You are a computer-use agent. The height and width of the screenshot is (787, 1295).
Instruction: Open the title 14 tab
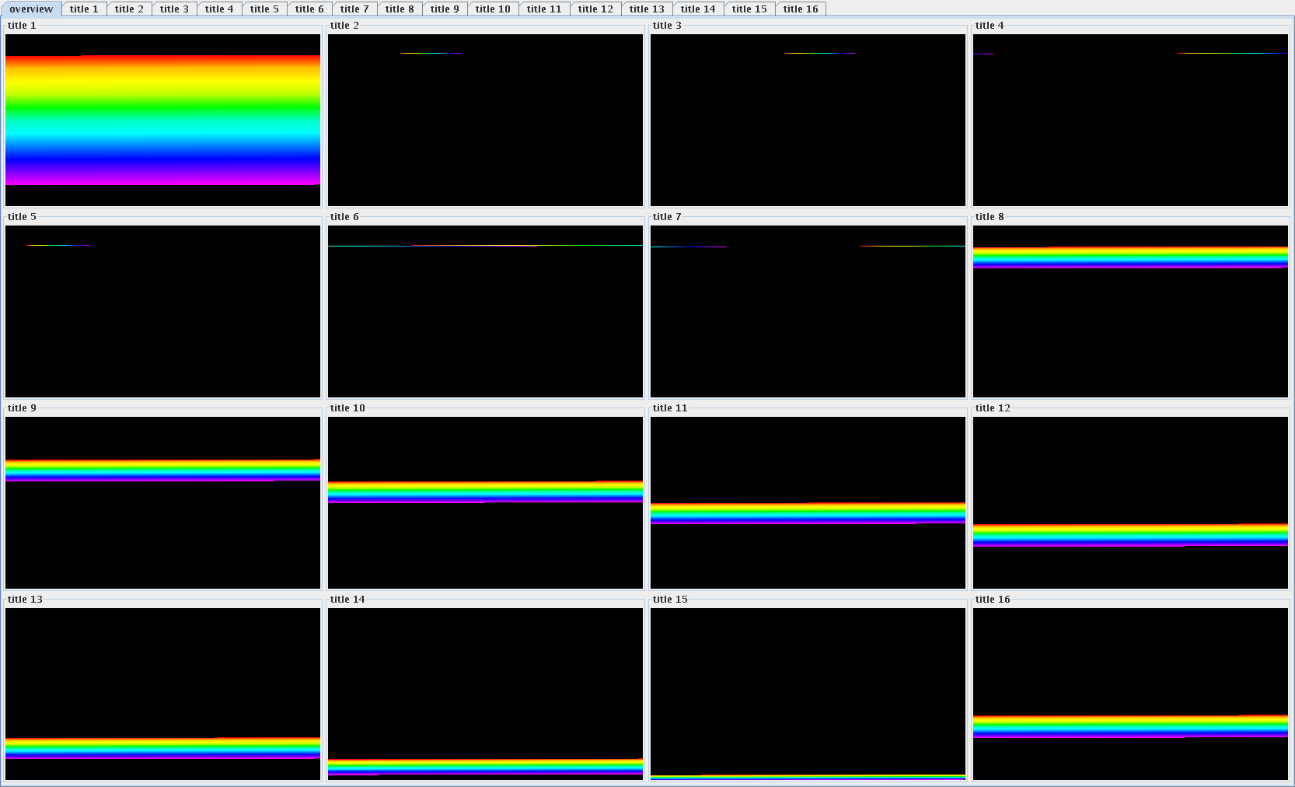coord(698,9)
